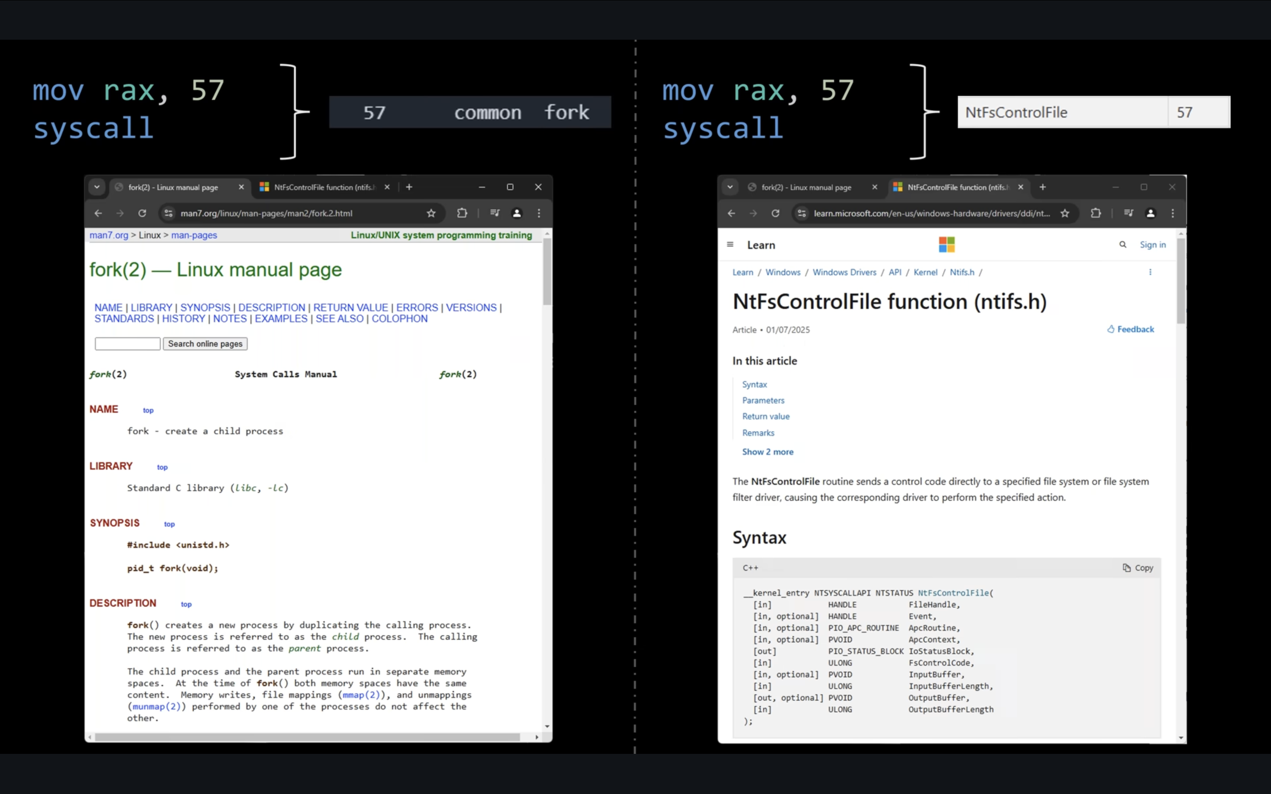Copy the C++ syntax code block
The width and height of the screenshot is (1271, 794).
pyautogui.click(x=1138, y=568)
